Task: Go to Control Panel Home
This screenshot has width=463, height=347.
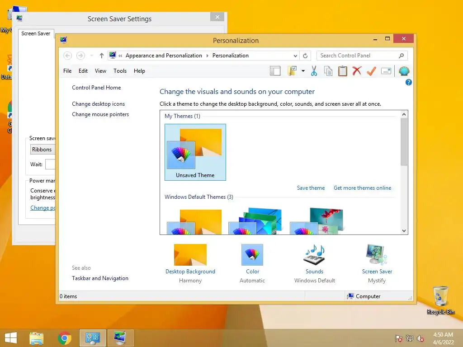Action: pyautogui.click(x=96, y=88)
